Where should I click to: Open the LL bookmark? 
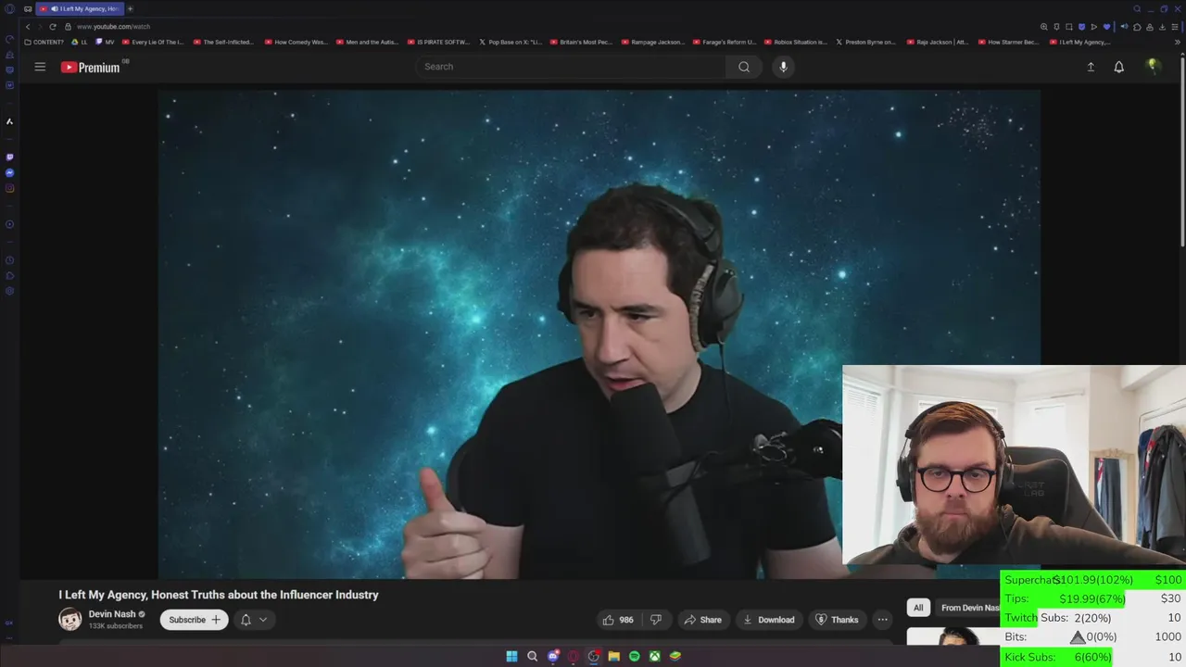pos(80,42)
